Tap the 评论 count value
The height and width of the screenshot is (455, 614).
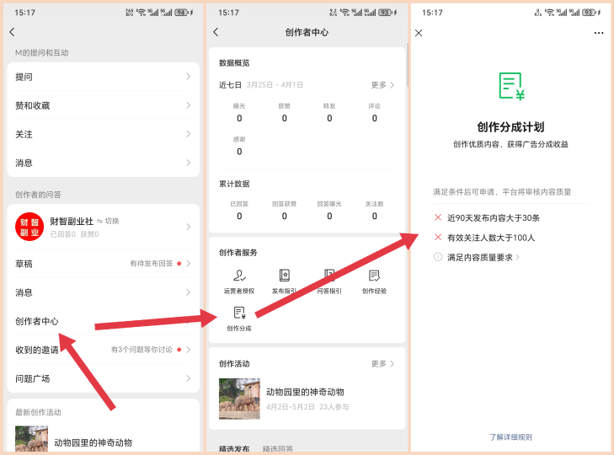(374, 118)
